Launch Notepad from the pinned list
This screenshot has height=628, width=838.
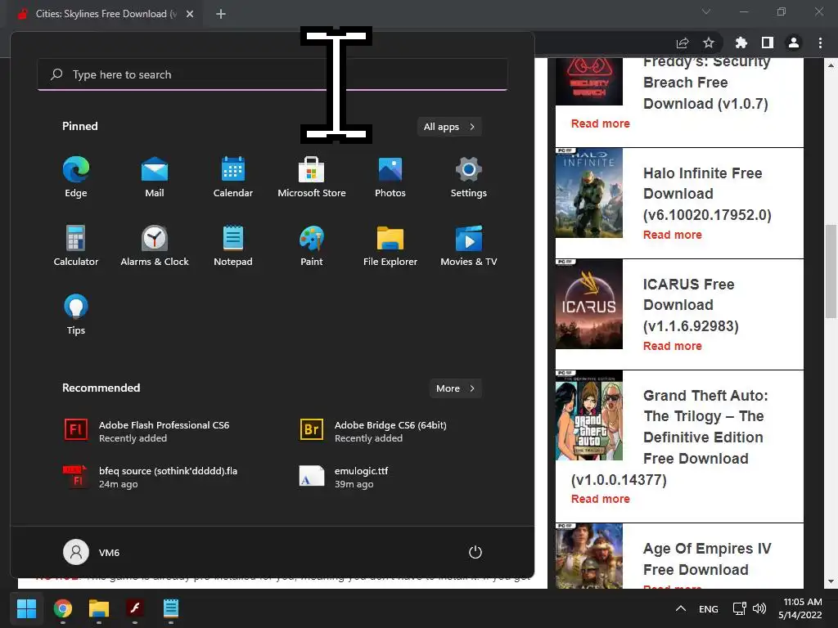point(233,245)
